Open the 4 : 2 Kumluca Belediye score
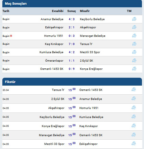The width and height of the screenshot is (144, 149). (x=72, y=52)
